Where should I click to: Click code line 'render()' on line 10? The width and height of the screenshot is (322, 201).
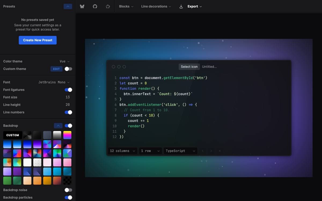coord(136,126)
